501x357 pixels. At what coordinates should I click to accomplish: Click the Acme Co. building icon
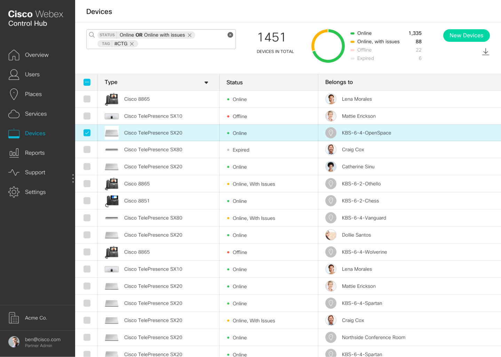[x=14, y=318]
